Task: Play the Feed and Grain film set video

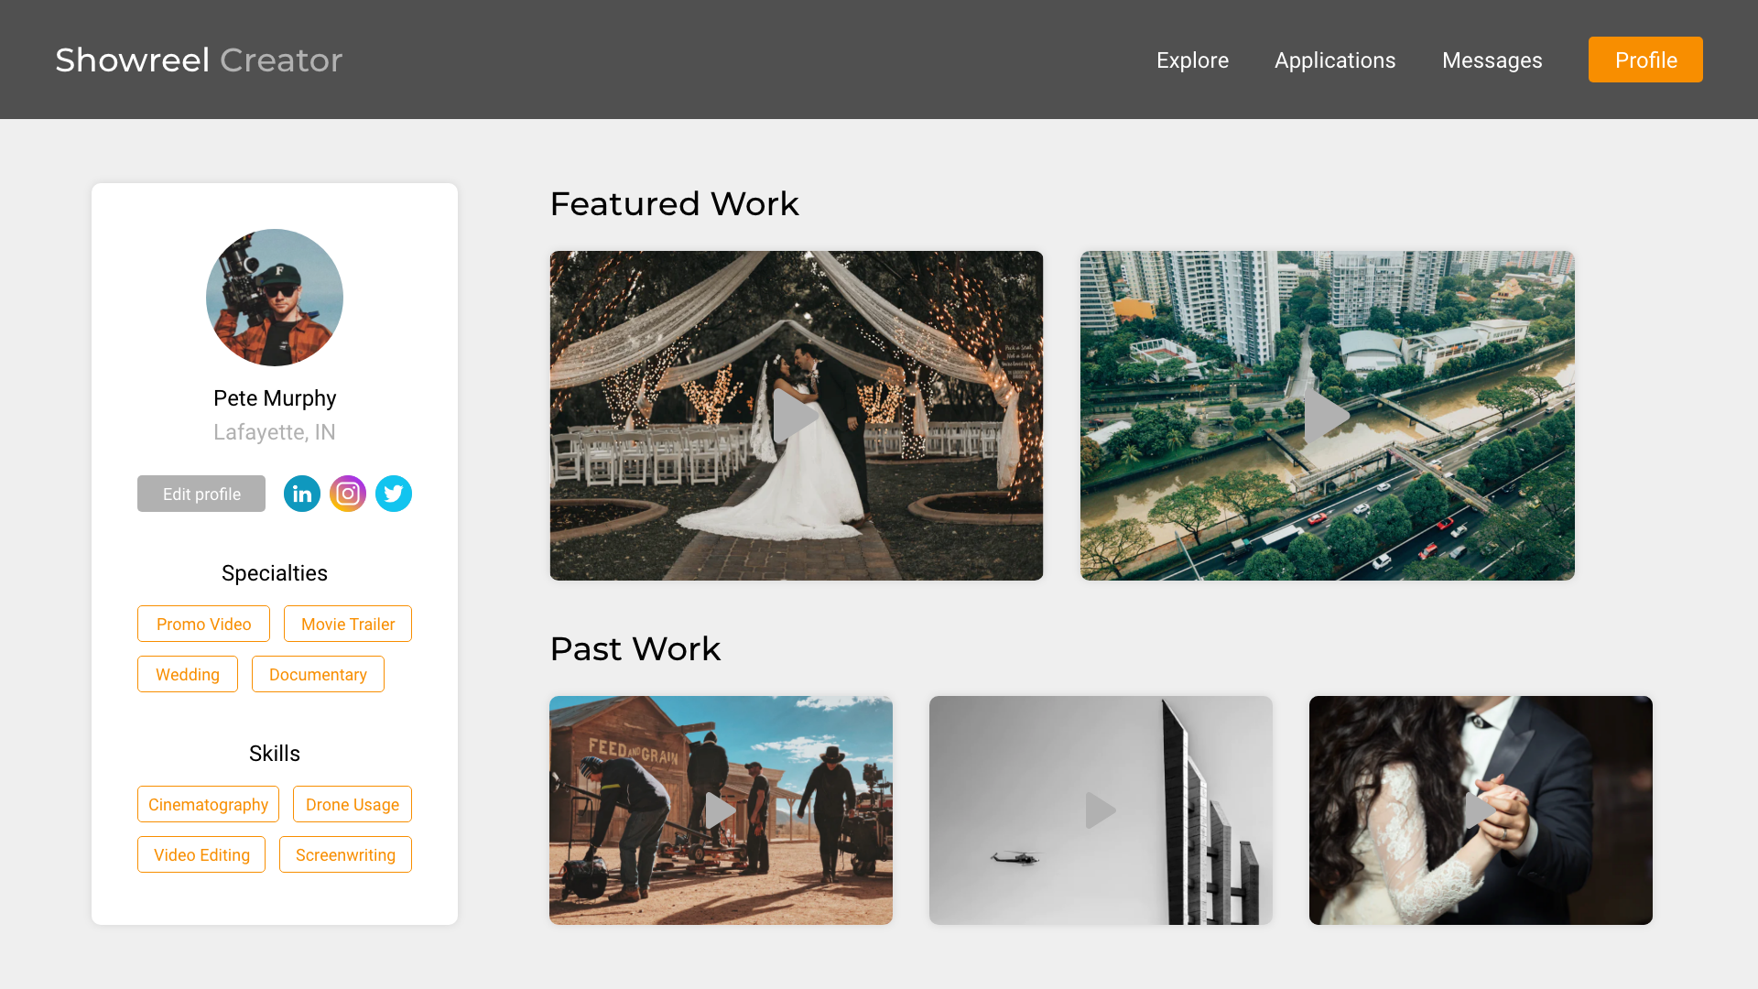Action: (721, 810)
